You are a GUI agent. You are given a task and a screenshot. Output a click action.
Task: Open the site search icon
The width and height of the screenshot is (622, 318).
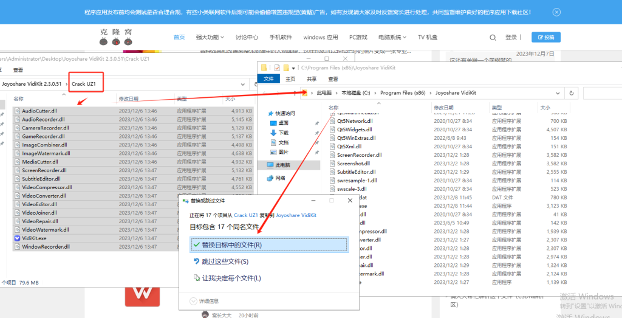tap(493, 37)
